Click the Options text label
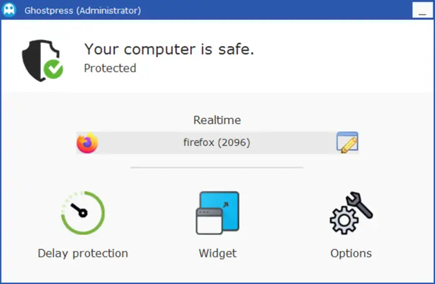The image size is (435, 284). click(351, 253)
